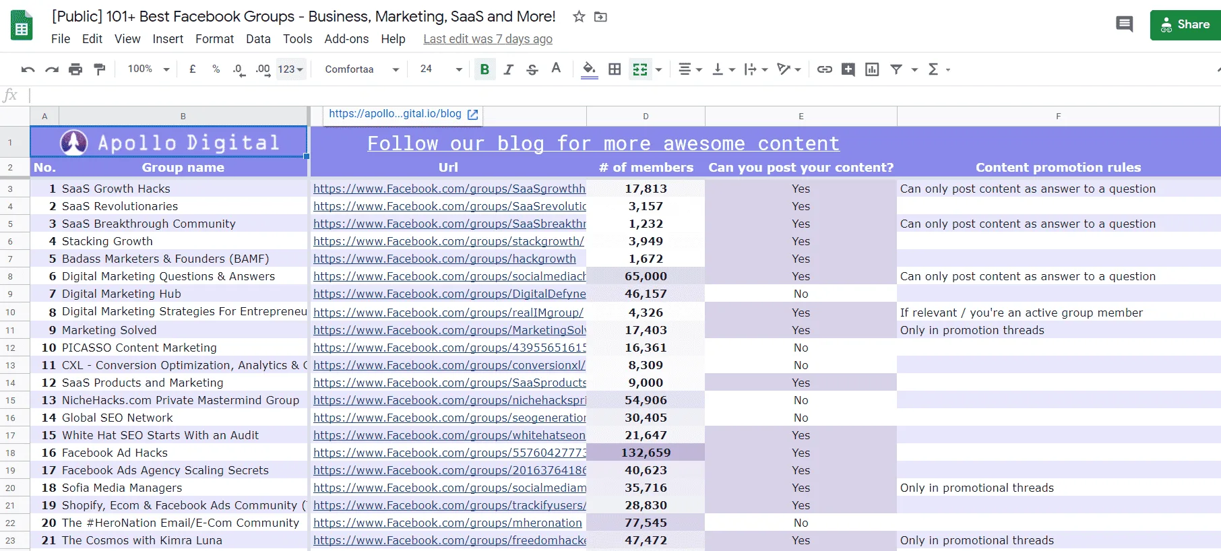Image resolution: width=1221 pixels, height=551 pixels.
Task: Open the text color picker
Action: point(556,69)
